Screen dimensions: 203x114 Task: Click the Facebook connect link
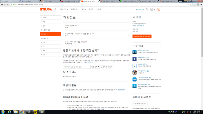tap(144, 57)
